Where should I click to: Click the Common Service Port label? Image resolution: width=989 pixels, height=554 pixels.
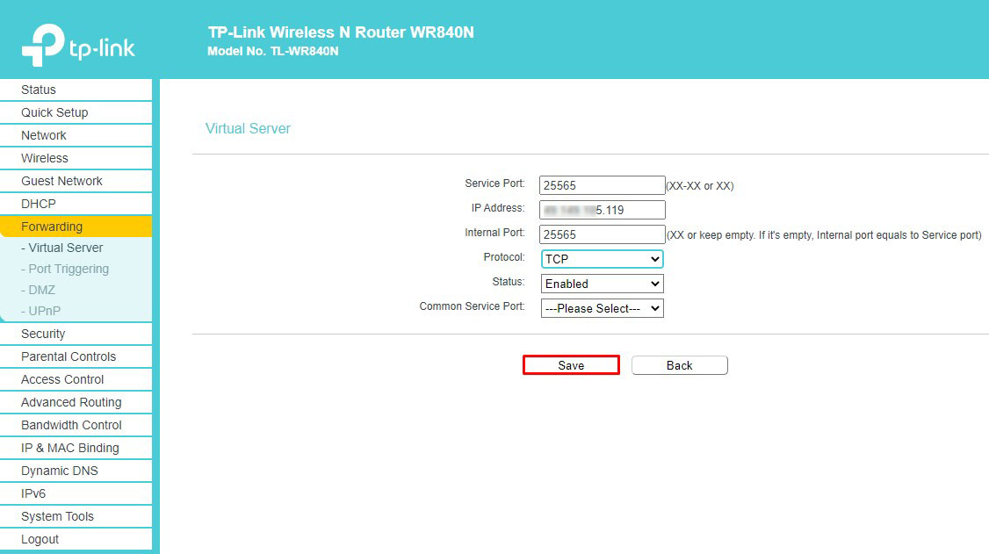tap(472, 306)
